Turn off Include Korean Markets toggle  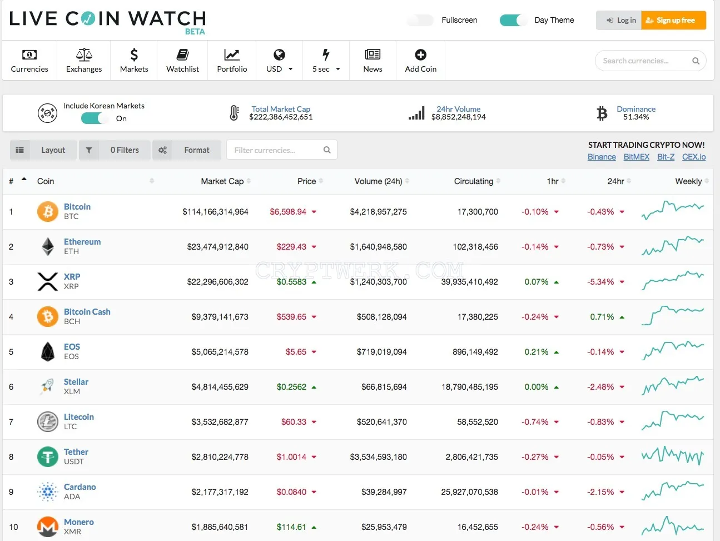95,118
